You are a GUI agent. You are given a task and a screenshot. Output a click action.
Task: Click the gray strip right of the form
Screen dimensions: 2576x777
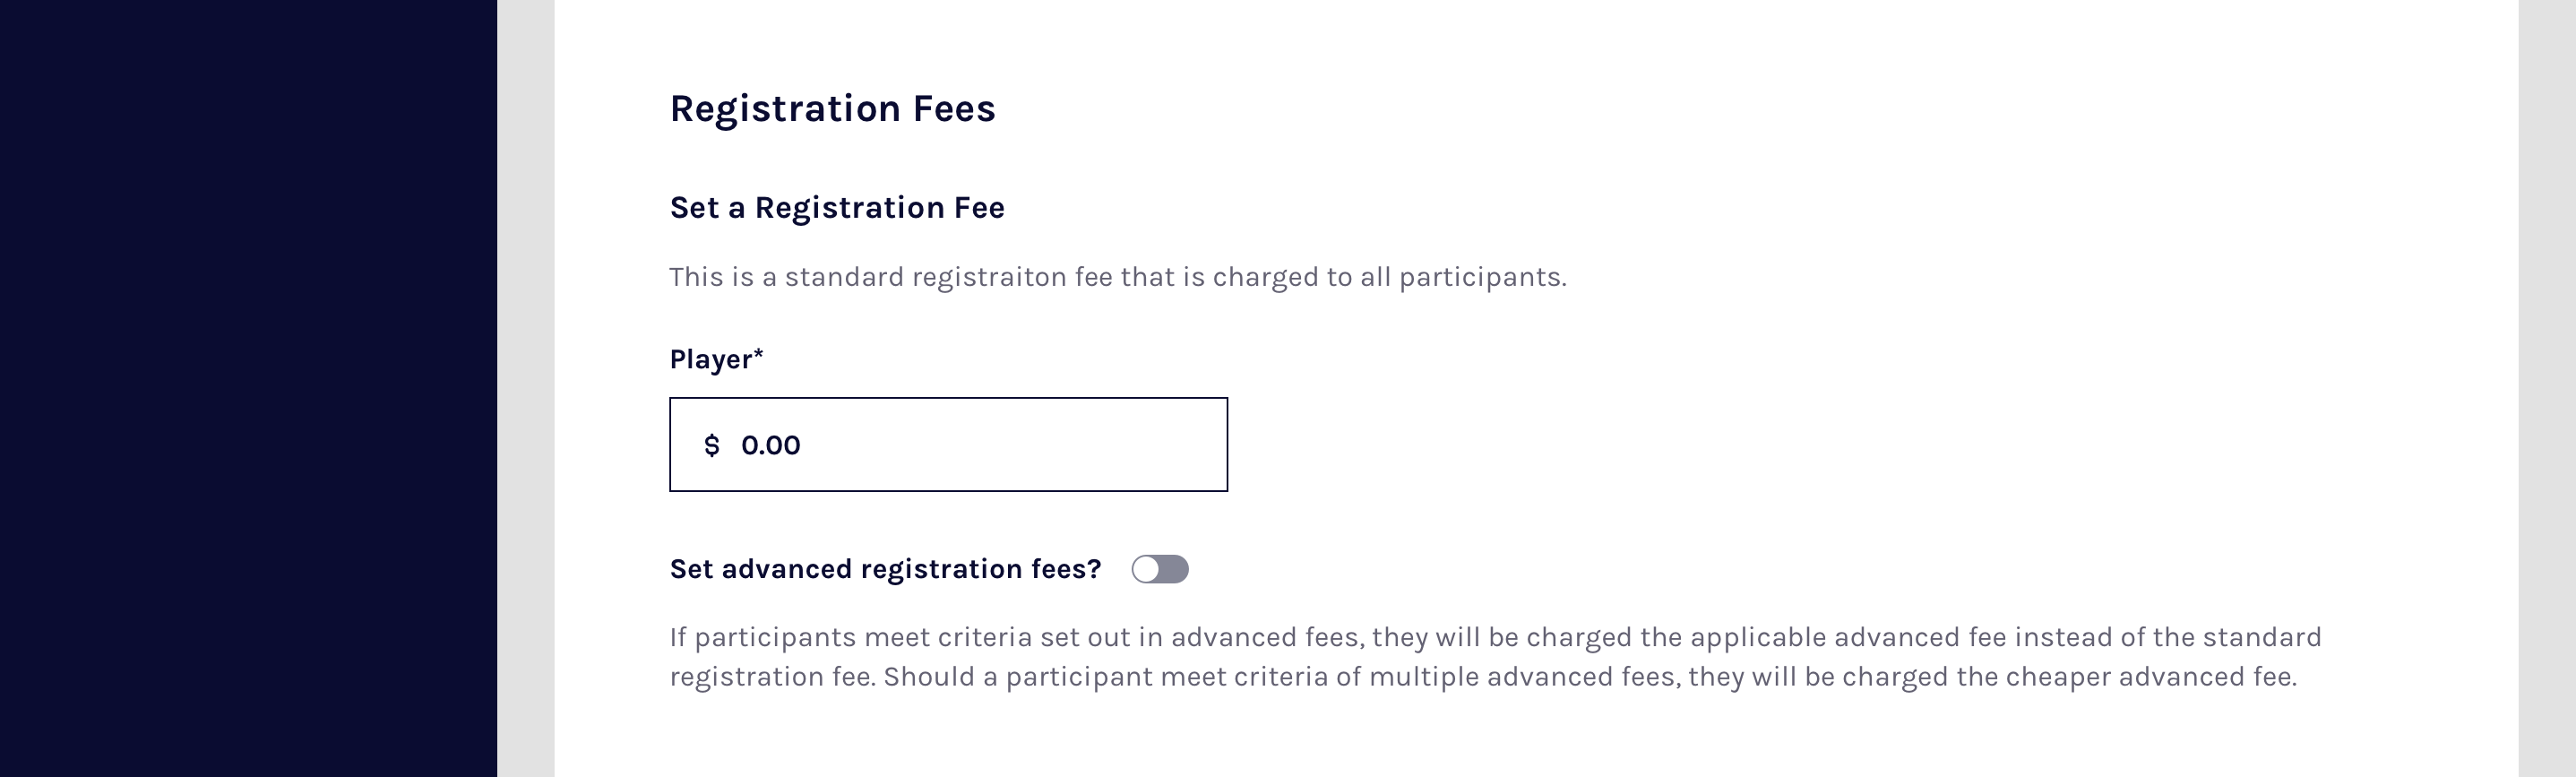point(2547,388)
